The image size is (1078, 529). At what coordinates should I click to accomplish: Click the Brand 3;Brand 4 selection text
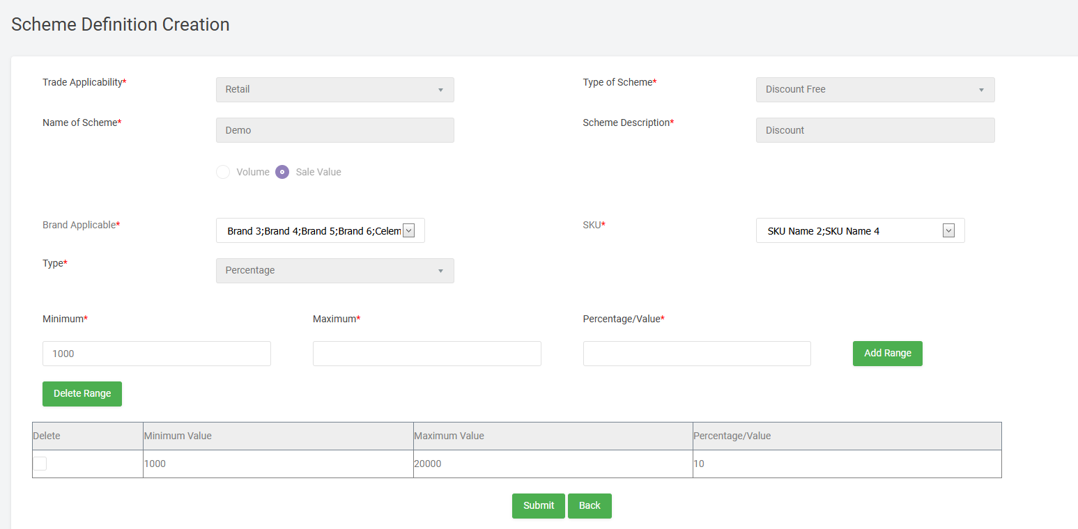point(314,231)
